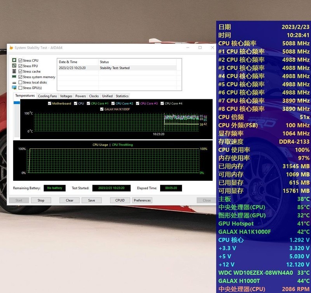Image resolution: width=311 pixels, height=293 pixels.
Task: Switch to the Clocks tab
Action: point(94,96)
